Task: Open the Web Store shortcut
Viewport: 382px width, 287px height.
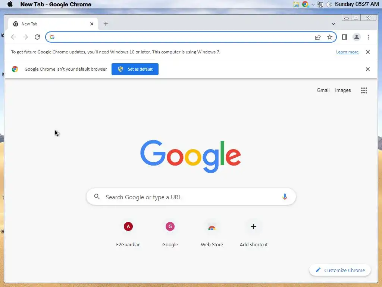Action: (x=212, y=233)
